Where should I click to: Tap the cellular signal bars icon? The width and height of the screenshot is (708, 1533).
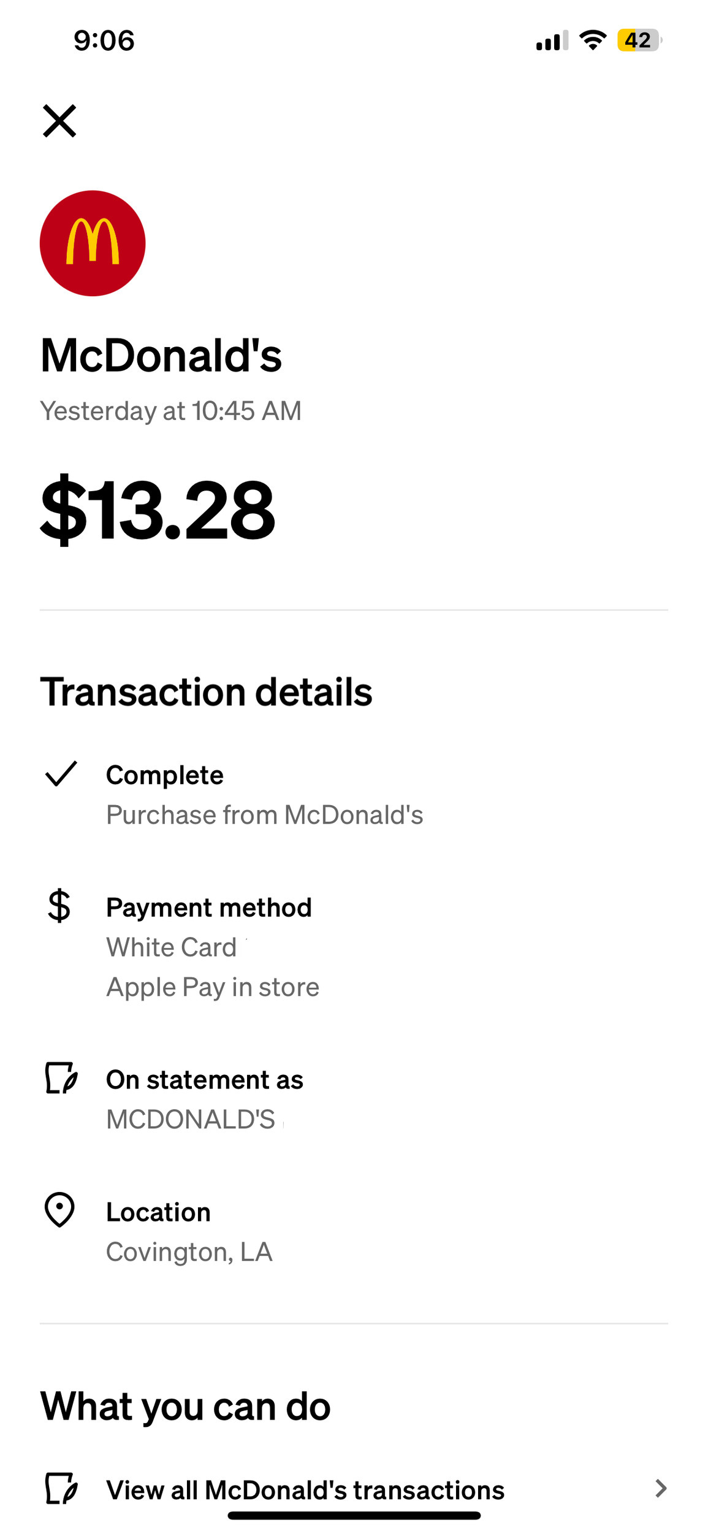pyautogui.click(x=552, y=40)
